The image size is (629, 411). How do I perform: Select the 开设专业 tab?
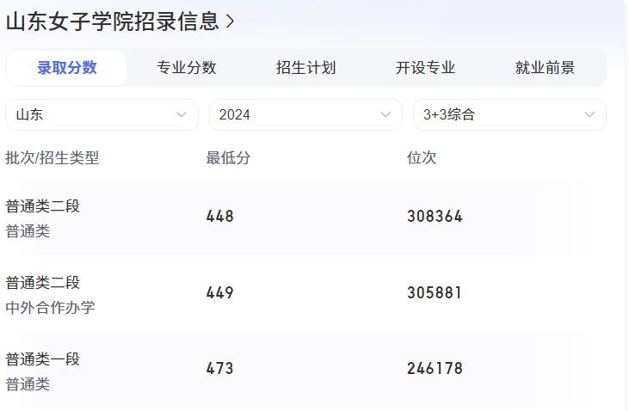(x=426, y=68)
